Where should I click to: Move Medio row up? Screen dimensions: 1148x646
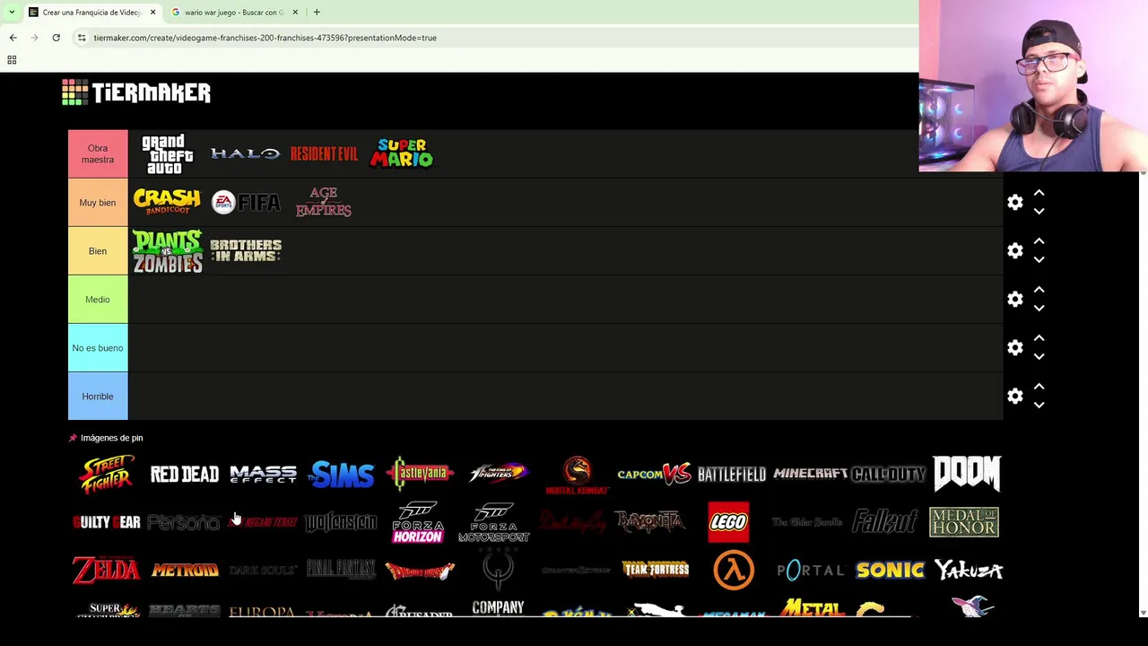tap(1039, 290)
